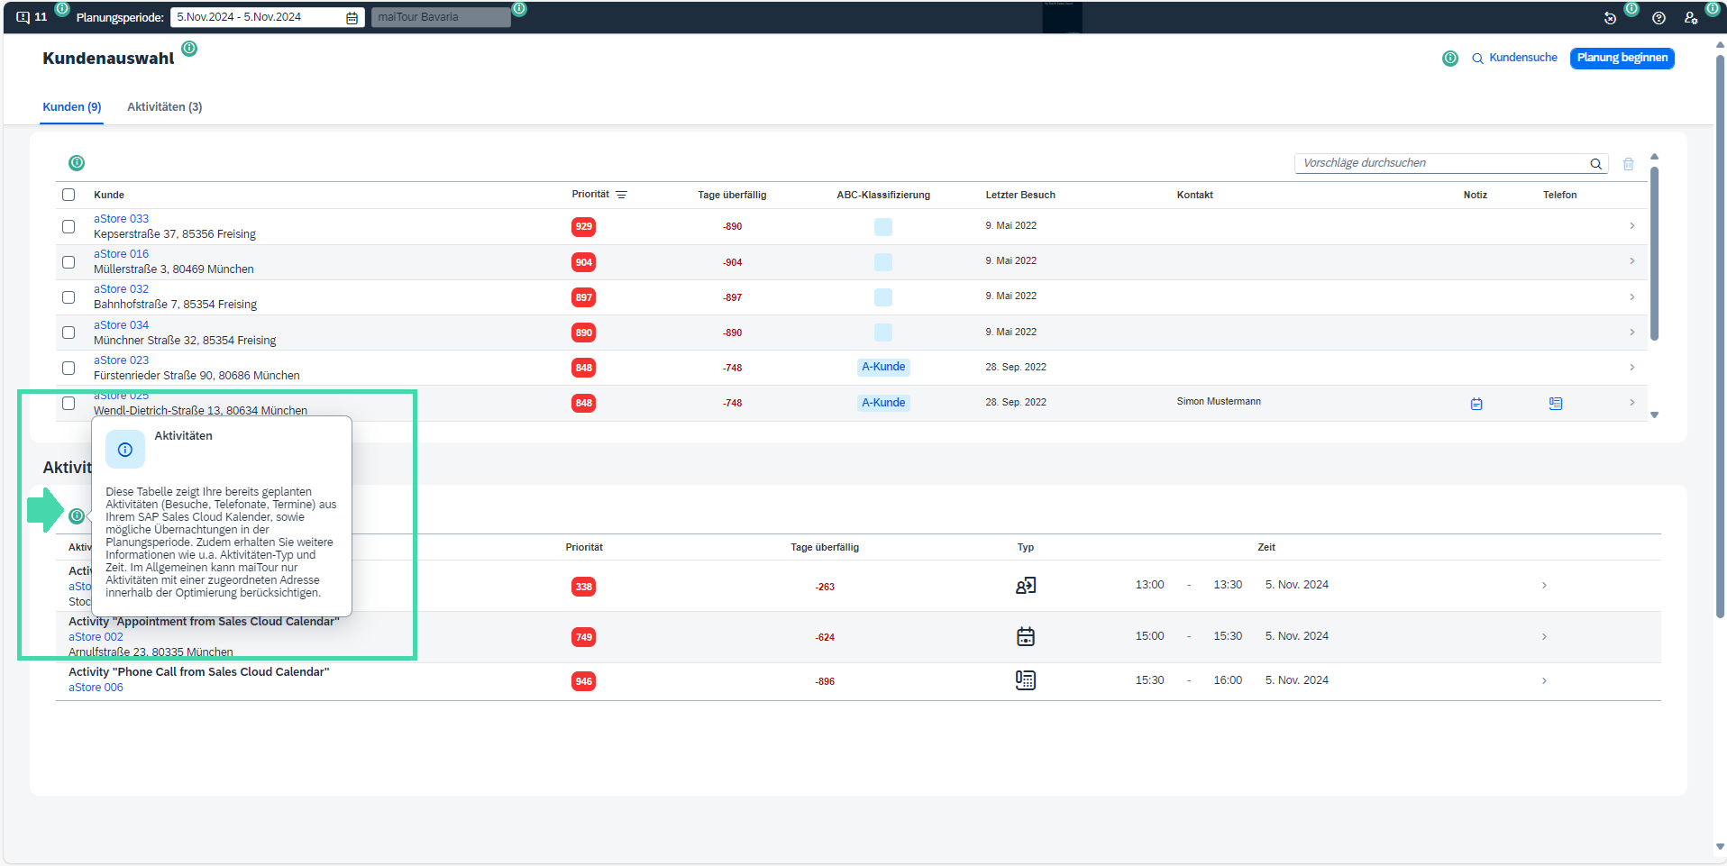Click info hint icon above Kunde table
This screenshot has width=1727, height=866.
pyautogui.click(x=77, y=163)
